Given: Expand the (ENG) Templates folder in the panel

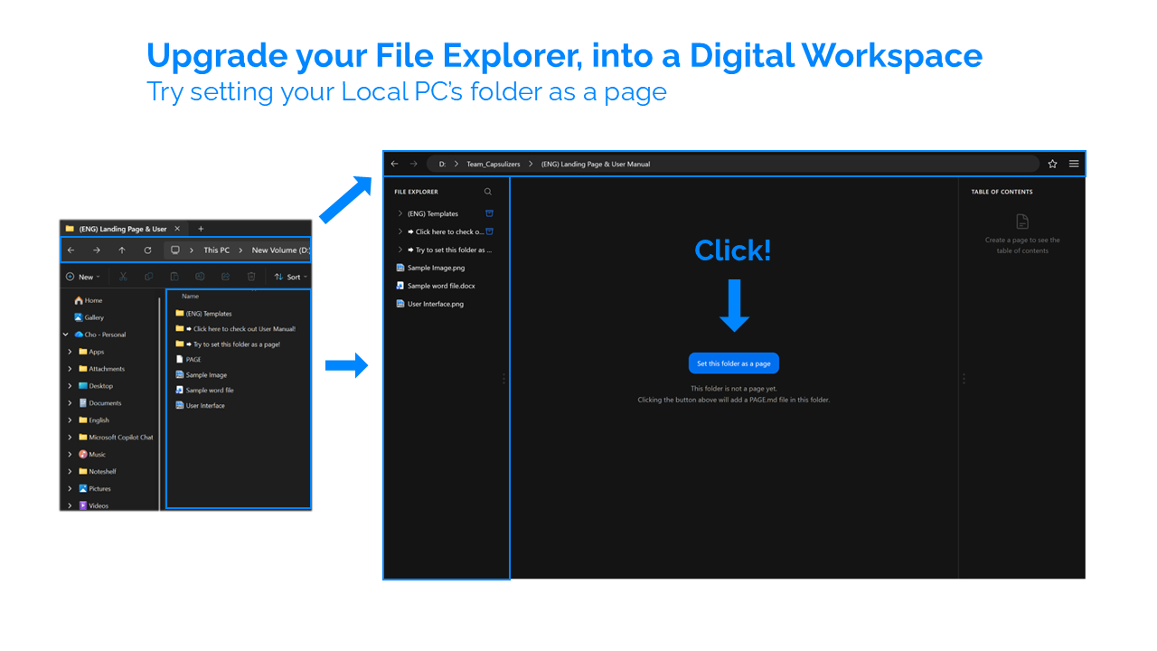Looking at the screenshot, I should pos(400,213).
